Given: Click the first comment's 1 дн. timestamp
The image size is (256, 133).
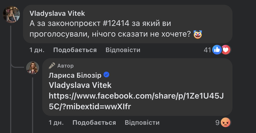Looking at the screenshot, I should pyautogui.click(x=37, y=50).
